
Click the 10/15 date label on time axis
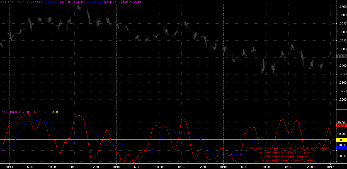[x=116, y=167]
